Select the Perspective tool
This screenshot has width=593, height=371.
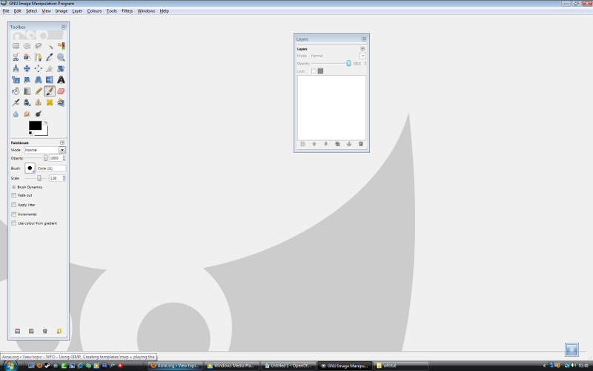39,80
